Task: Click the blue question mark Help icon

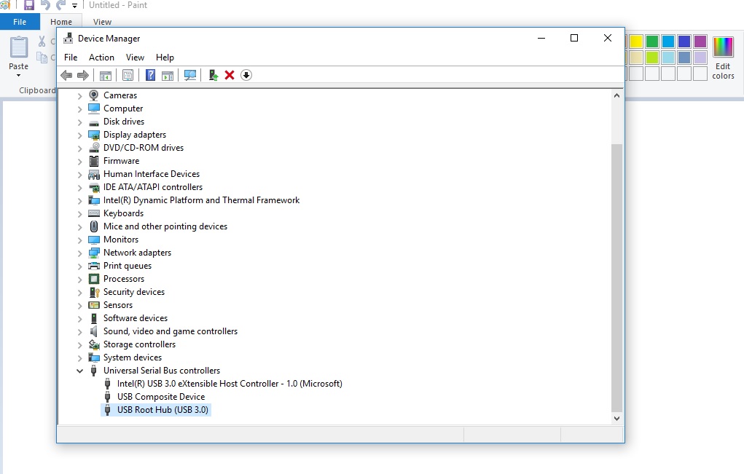Action: [x=150, y=75]
